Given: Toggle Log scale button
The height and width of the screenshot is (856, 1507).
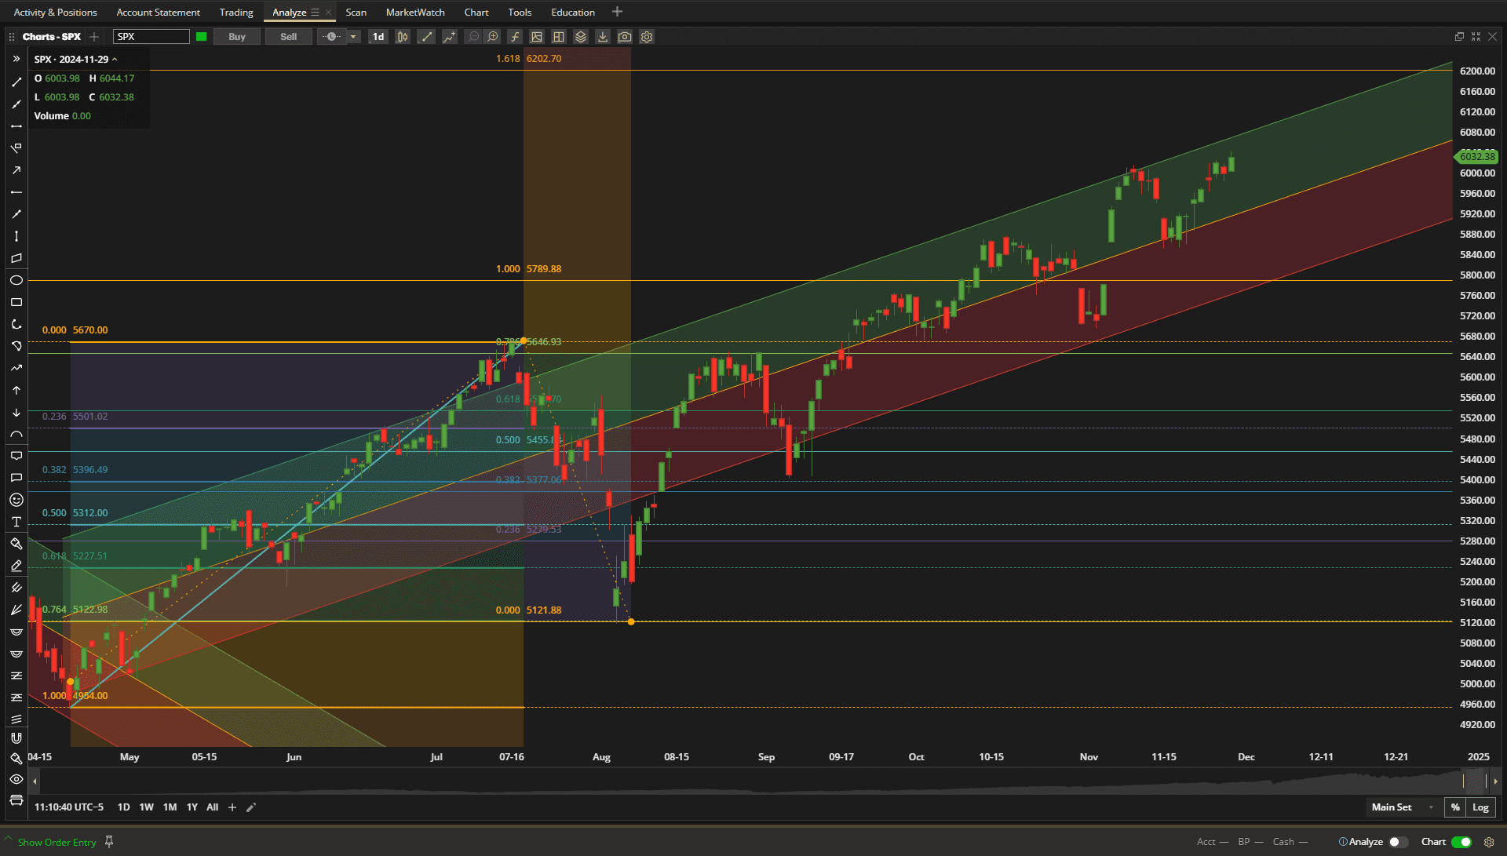Looking at the screenshot, I should (x=1480, y=807).
